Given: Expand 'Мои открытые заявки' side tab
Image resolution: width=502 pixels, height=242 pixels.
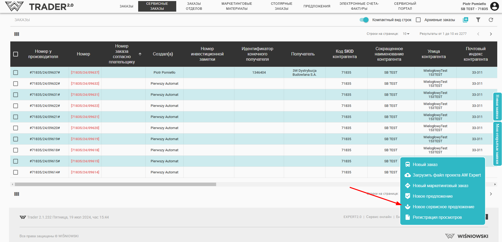Looking at the screenshot, I should pos(497,144).
